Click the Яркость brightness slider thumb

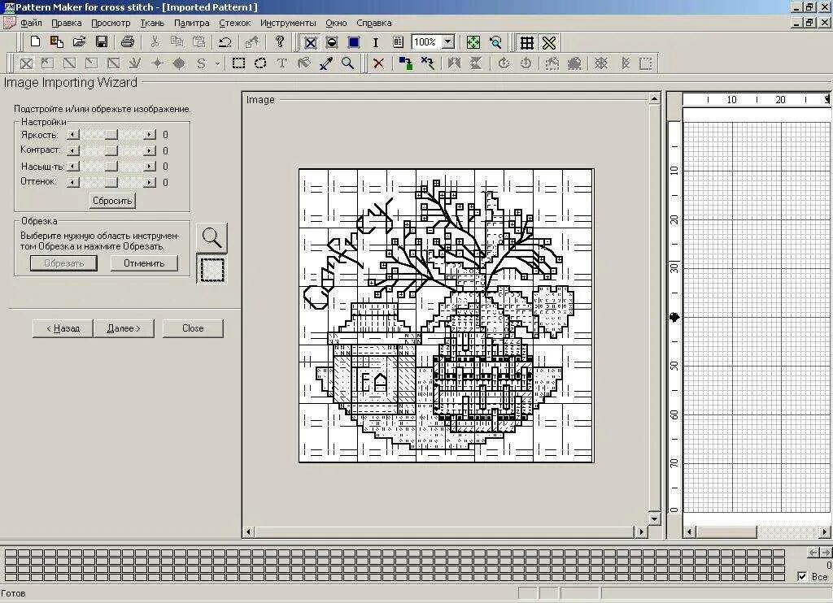click(x=111, y=135)
